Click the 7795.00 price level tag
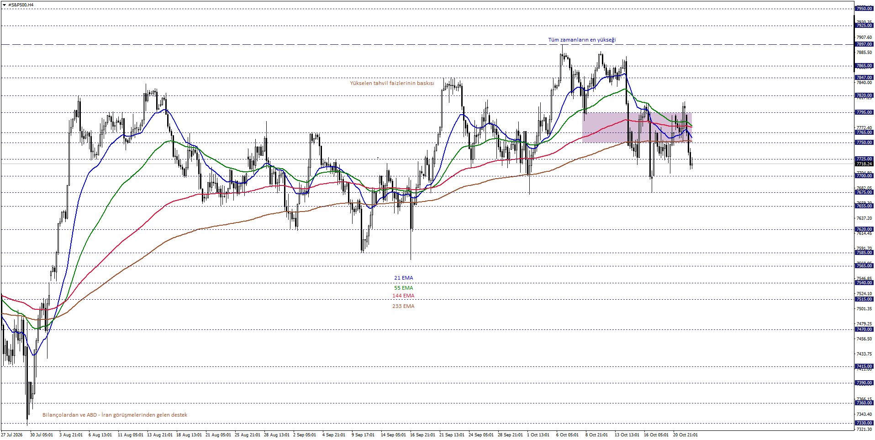875x440 pixels. (864, 112)
